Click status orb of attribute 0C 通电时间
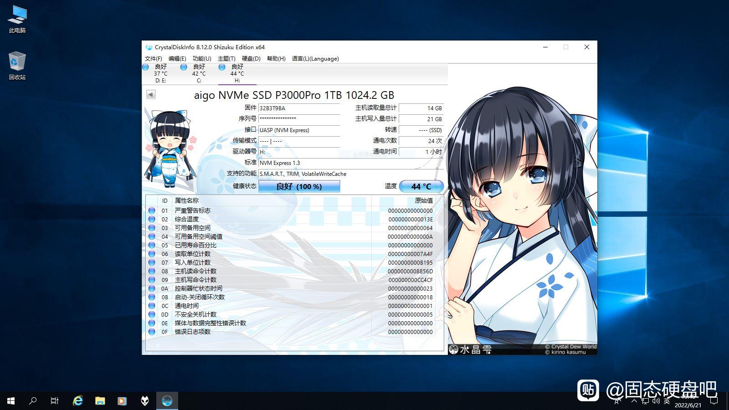729x410 pixels. (x=152, y=306)
